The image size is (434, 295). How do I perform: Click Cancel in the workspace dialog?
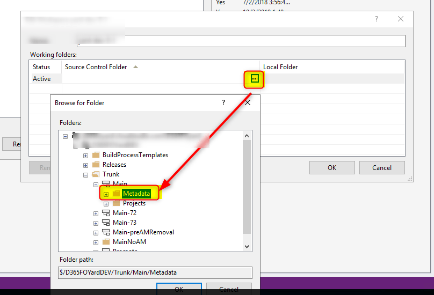coord(382,167)
